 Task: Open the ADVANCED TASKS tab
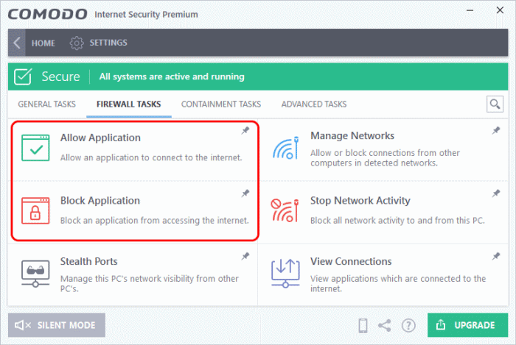pos(314,104)
